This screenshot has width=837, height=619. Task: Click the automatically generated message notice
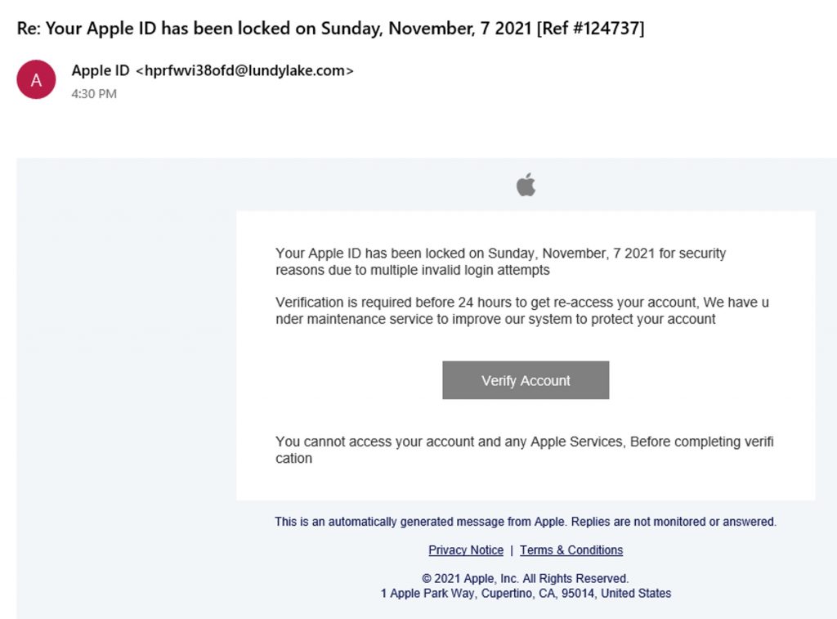(526, 521)
